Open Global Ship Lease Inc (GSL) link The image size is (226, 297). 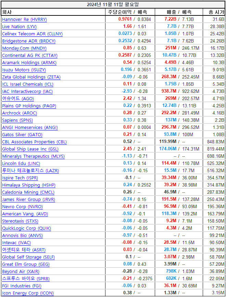click(x=30, y=149)
